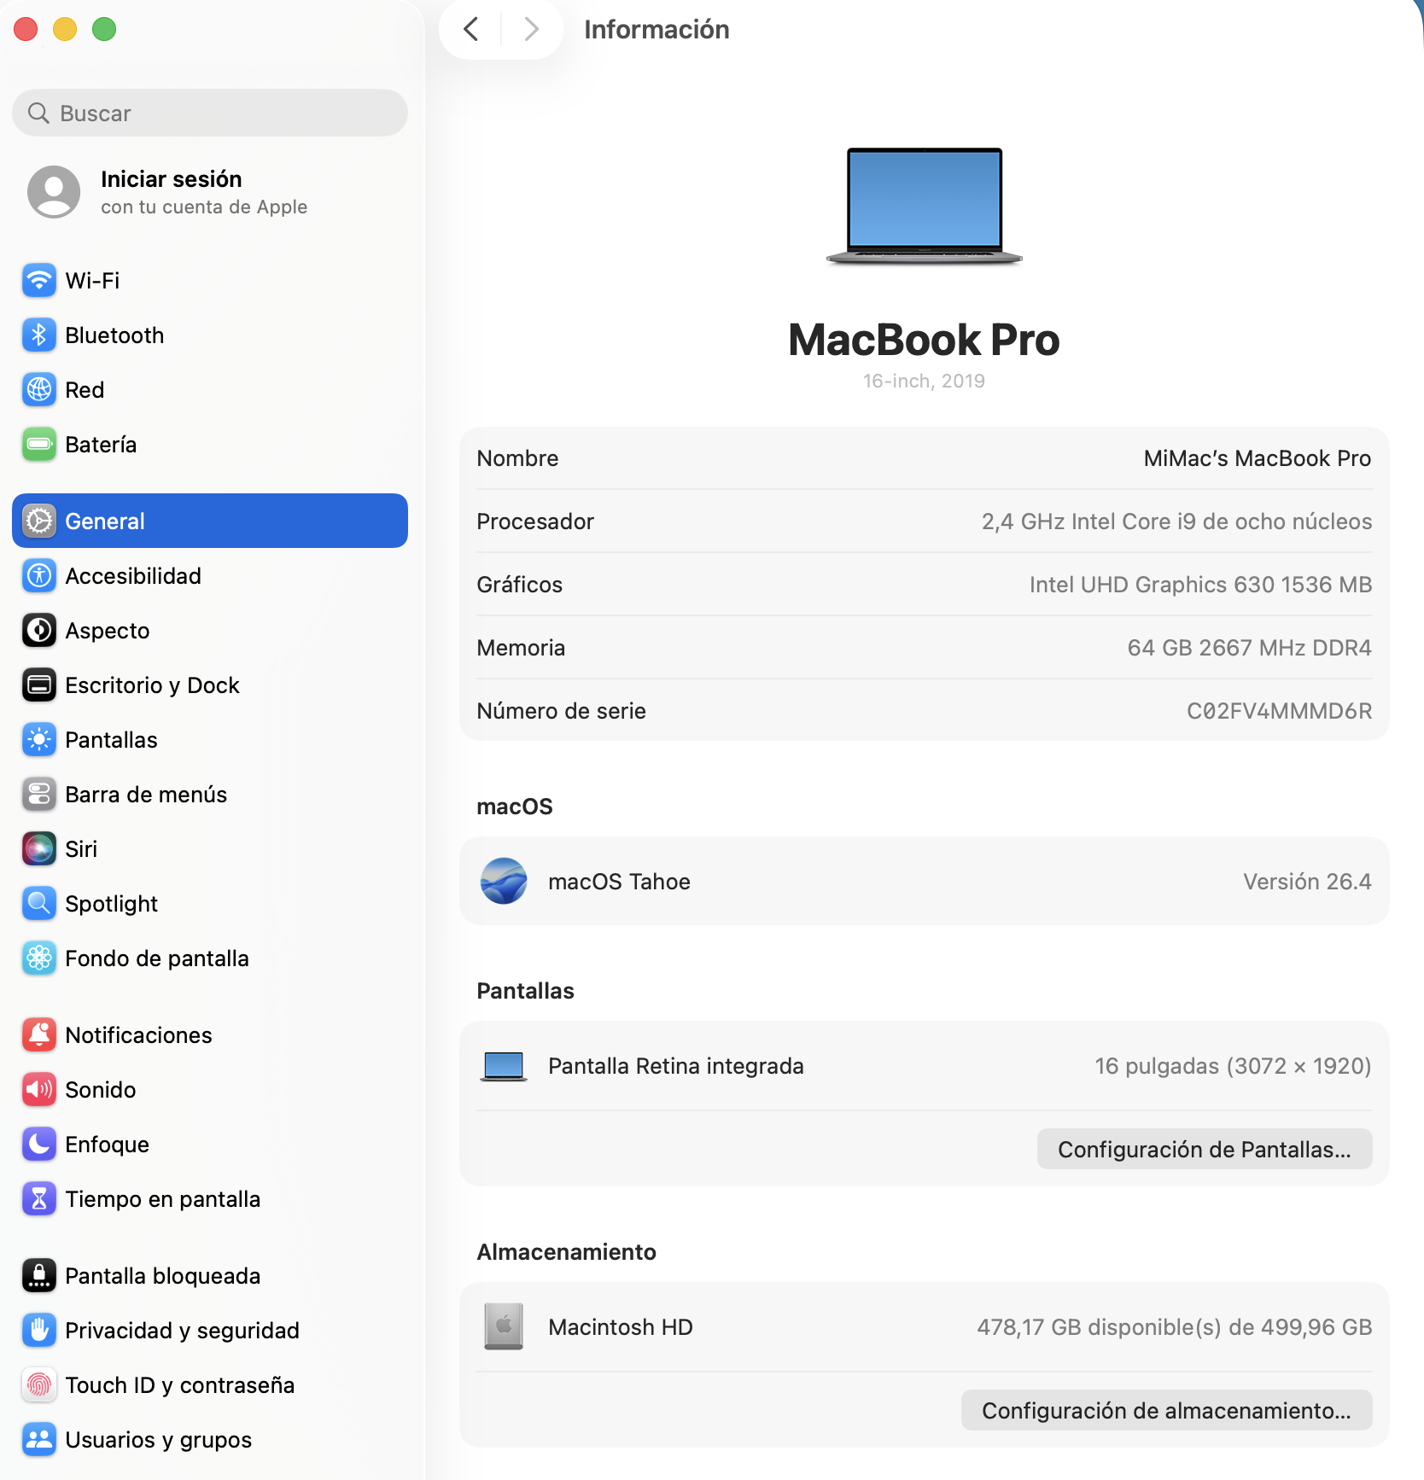The height and width of the screenshot is (1480, 1424).
Task: Click the macOS Tahoe logo icon
Action: [x=504, y=882]
